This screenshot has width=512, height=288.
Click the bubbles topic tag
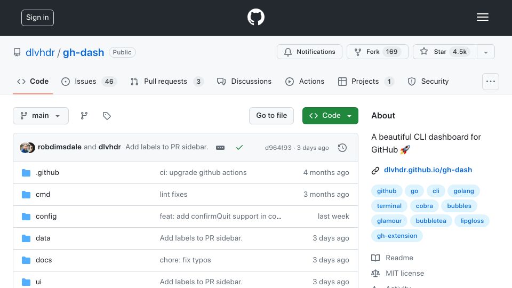tap(459, 206)
